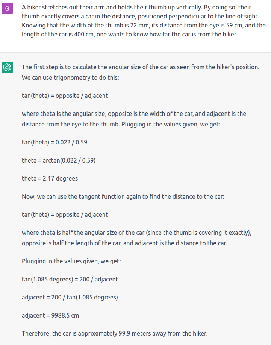This screenshot has height=345, width=271.
Task: Click the sentence 'Now, we can use the tangent function'
Action: point(123,196)
